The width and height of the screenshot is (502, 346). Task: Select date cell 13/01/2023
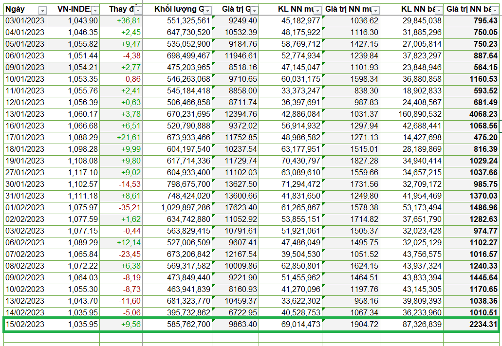[x=25, y=114]
